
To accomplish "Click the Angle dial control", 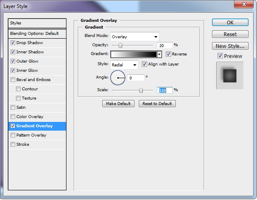I will click(x=118, y=78).
